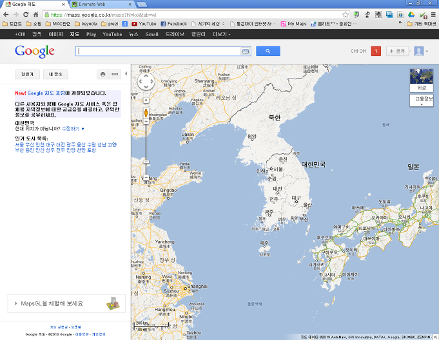Viewport: 439px width, 340px height.
Task: Click the red notification badge showing 1
Action: [376, 51]
